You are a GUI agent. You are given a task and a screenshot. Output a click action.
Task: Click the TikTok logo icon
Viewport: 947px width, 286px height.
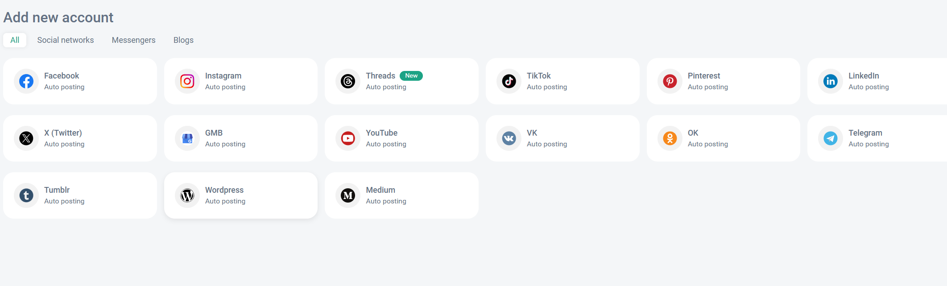[x=509, y=81]
